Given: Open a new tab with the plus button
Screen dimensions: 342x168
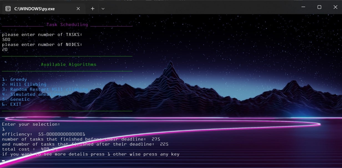Looking at the screenshot, I should click(93, 9).
